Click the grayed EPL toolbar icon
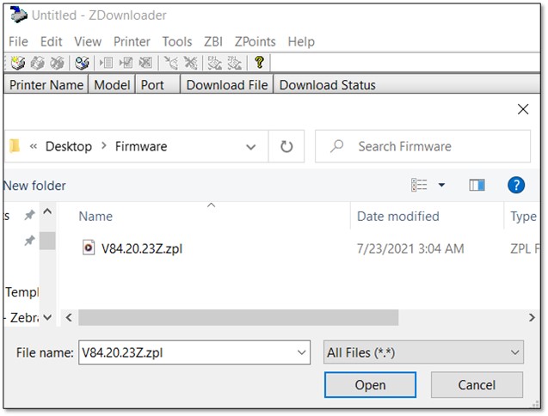Viewport: 548px width, 416px height. click(x=214, y=63)
